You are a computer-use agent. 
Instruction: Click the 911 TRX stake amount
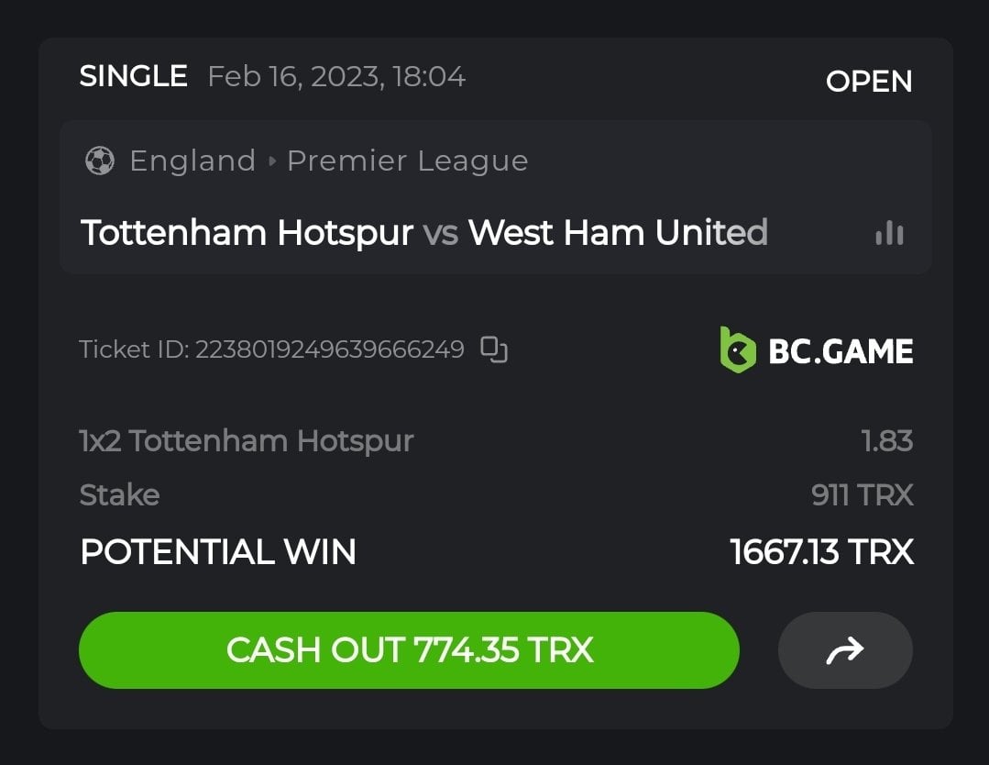click(862, 495)
